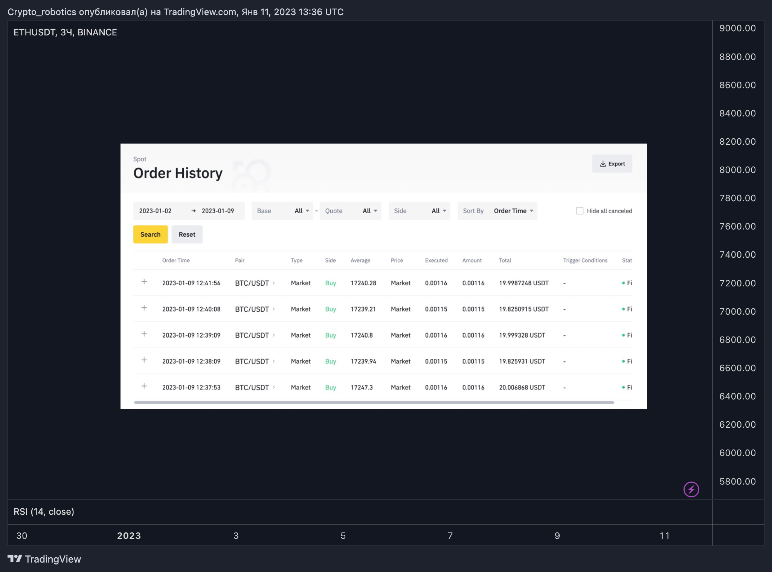Click the total 20.006868 USDT
The height and width of the screenshot is (572, 772).
(522, 387)
